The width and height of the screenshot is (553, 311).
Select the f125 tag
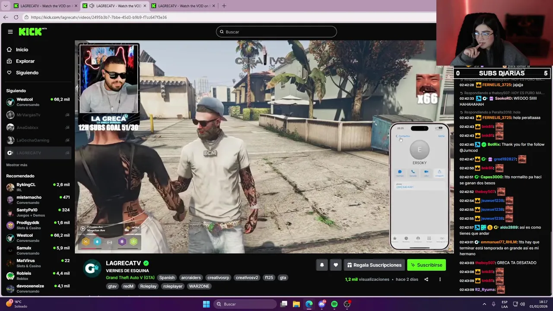[x=269, y=278]
